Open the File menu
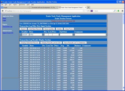 pyautogui.click(x=2, y=5)
